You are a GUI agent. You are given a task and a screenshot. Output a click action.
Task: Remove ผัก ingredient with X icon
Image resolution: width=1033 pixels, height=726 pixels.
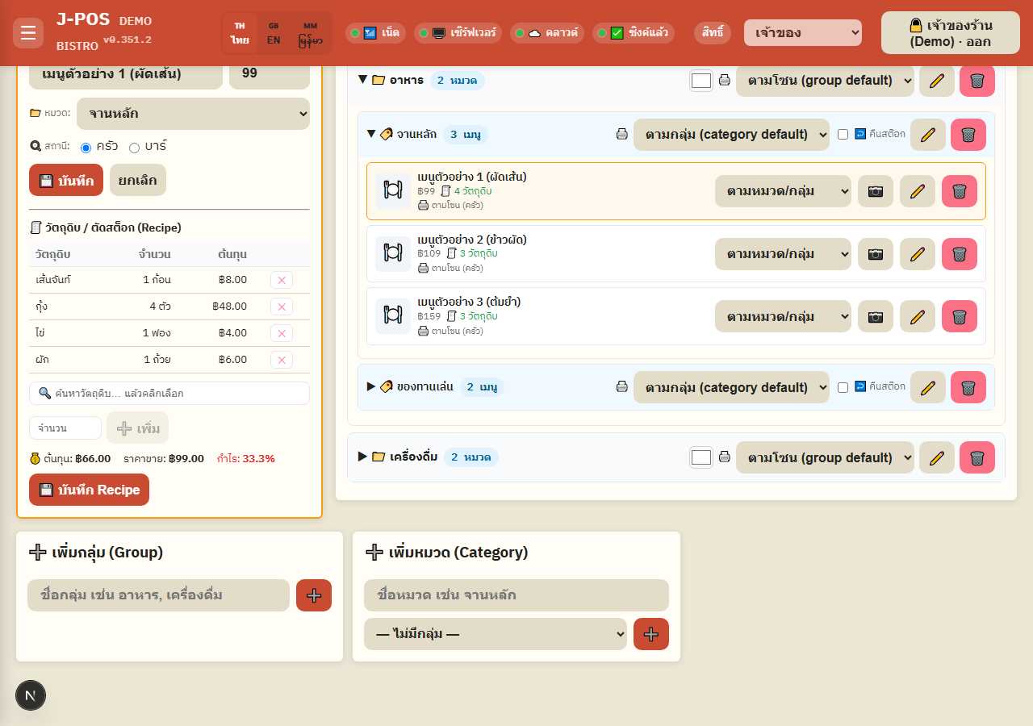pos(282,360)
